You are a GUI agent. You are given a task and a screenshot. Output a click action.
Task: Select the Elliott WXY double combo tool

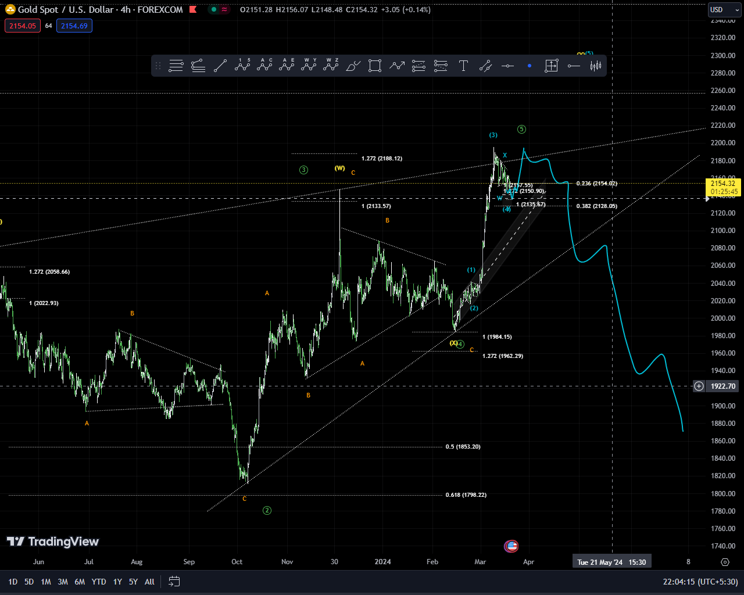point(309,66)
